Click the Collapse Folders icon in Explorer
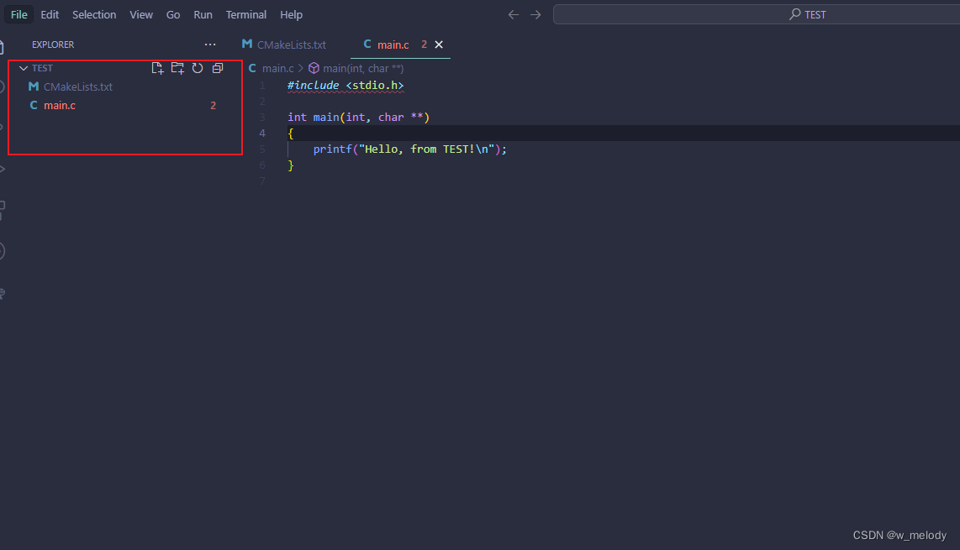The width and height of the screenshot is (960, 550). tap(218, 68)
